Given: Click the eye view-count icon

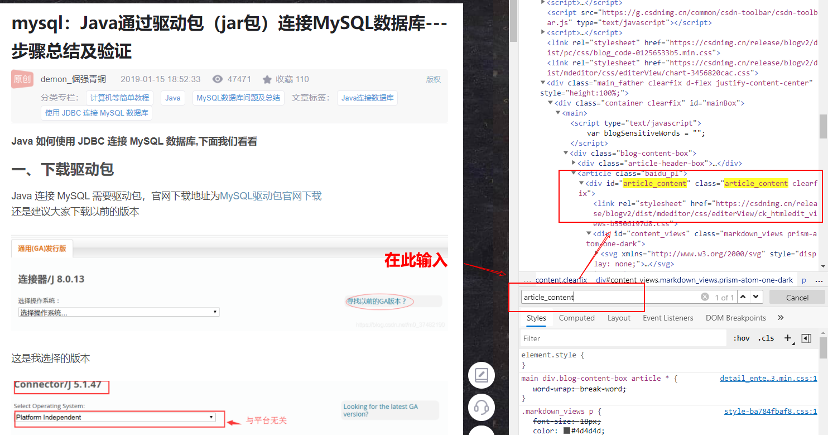Looking at the screenshot, I should point(218,79).
